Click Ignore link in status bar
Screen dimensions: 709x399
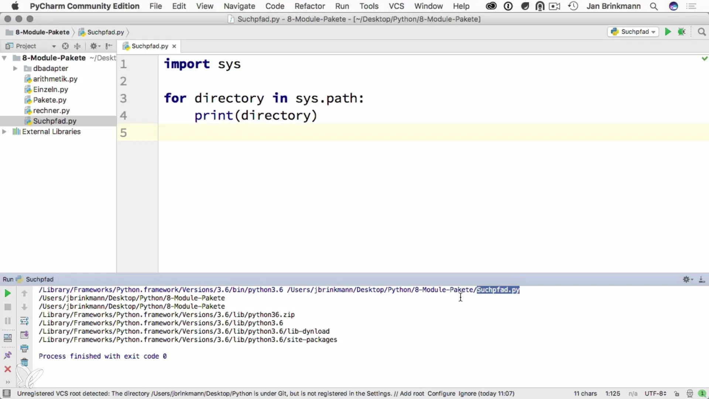467,394
